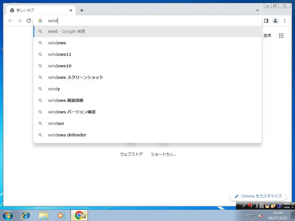
Task: Expand the tab search chevron
Action: [x=257, y=10]
